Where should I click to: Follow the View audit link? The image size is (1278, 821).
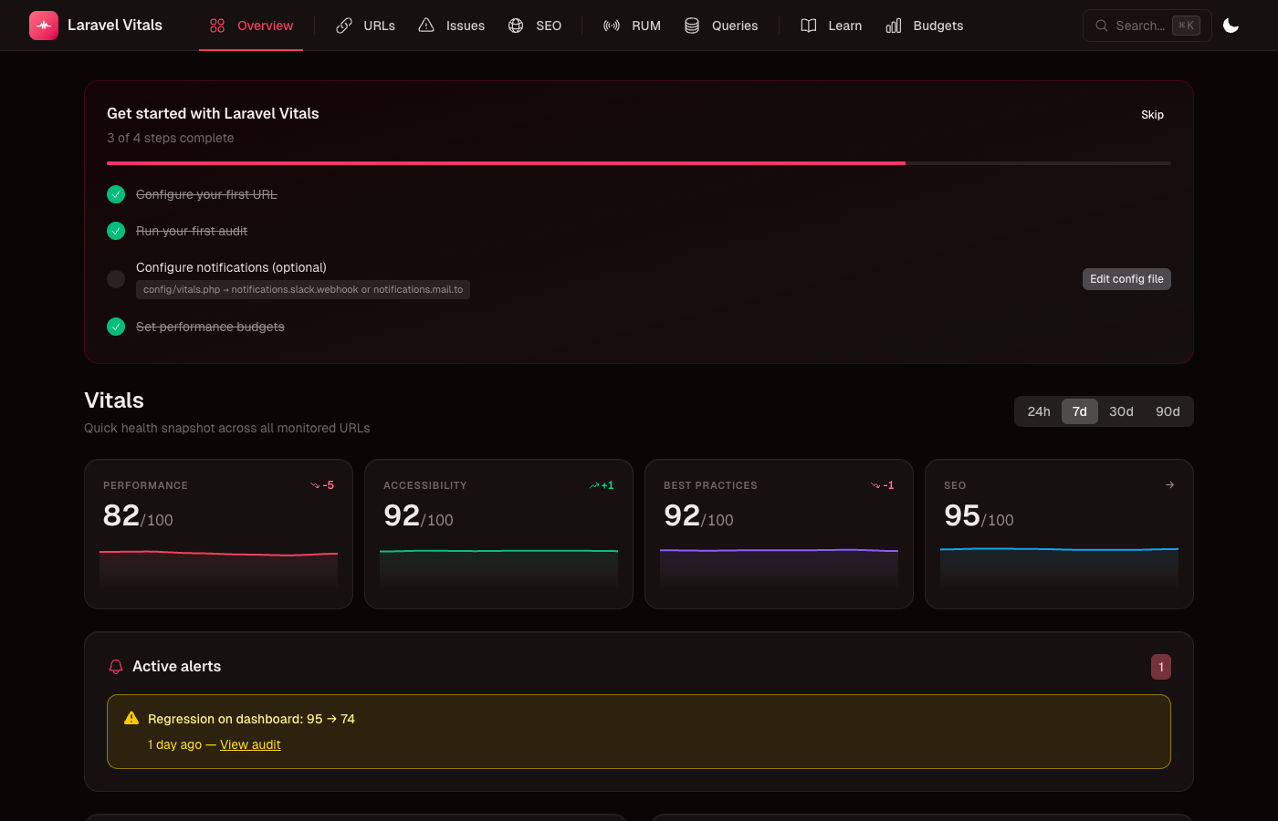250,744
